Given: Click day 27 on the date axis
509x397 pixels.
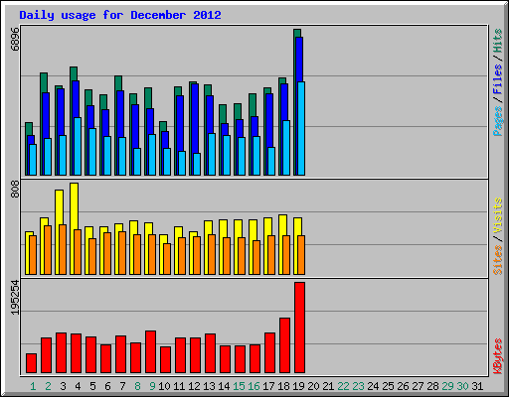Looking at the screenshot, I should tap(418, 386).
